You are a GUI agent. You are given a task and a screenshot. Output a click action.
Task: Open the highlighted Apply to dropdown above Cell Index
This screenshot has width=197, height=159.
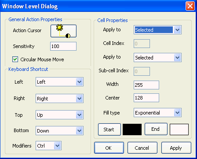click(x=157, y=30)
